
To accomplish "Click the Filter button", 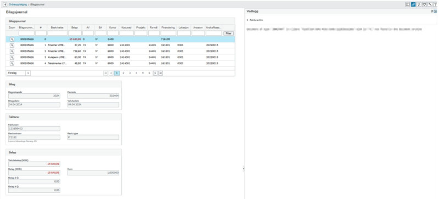I will (x=228, y=33).
